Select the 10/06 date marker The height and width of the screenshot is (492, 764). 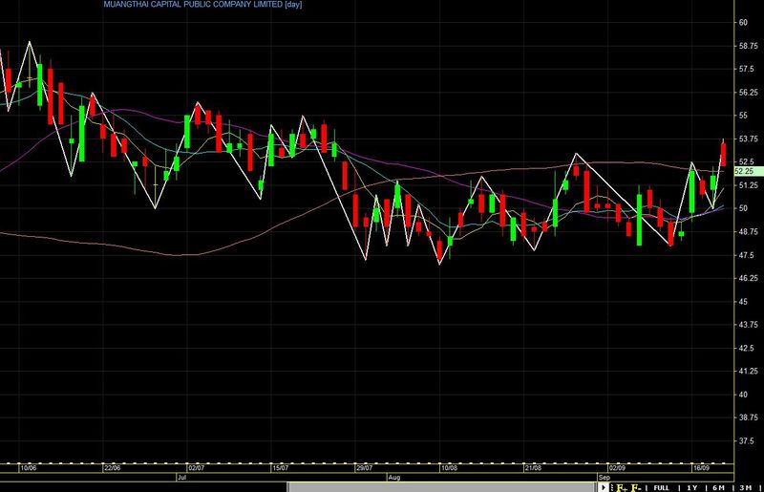point(29,468)
